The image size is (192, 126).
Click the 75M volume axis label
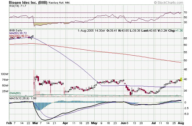pyautogui.click(x=5, y=80)
